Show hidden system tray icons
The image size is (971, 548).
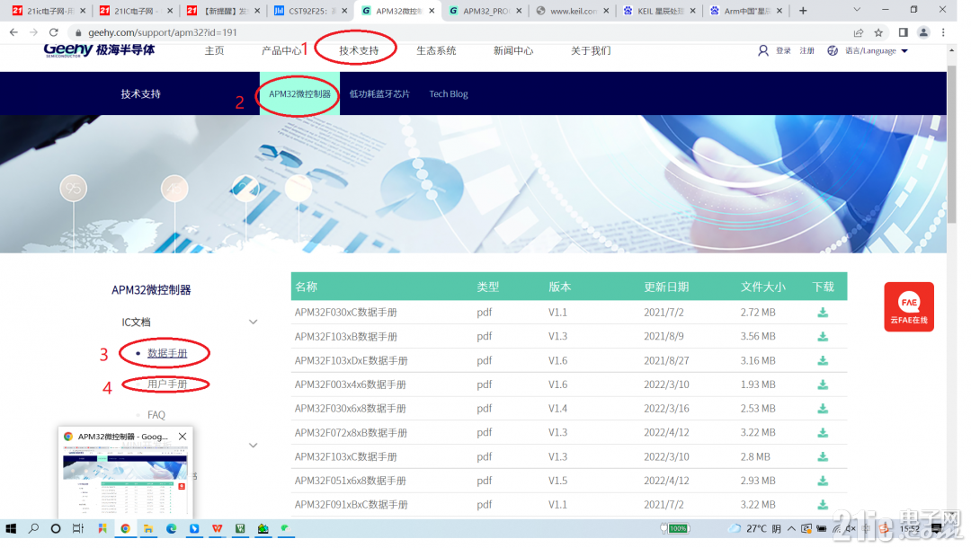coord(791,529)
